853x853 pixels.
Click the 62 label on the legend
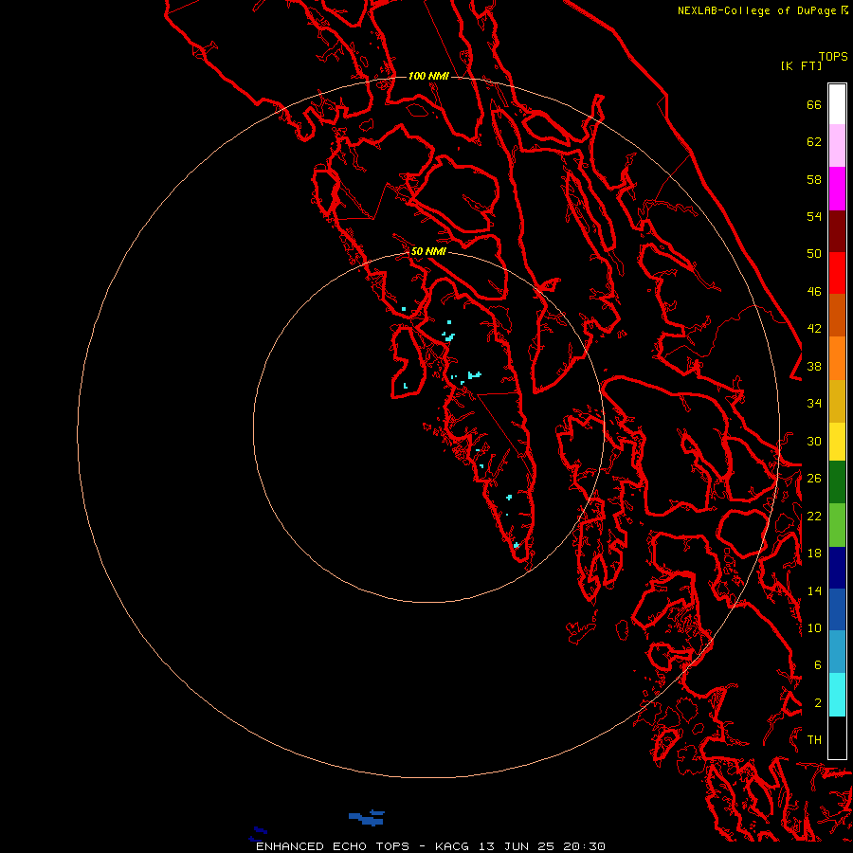[x=814, y=142]
